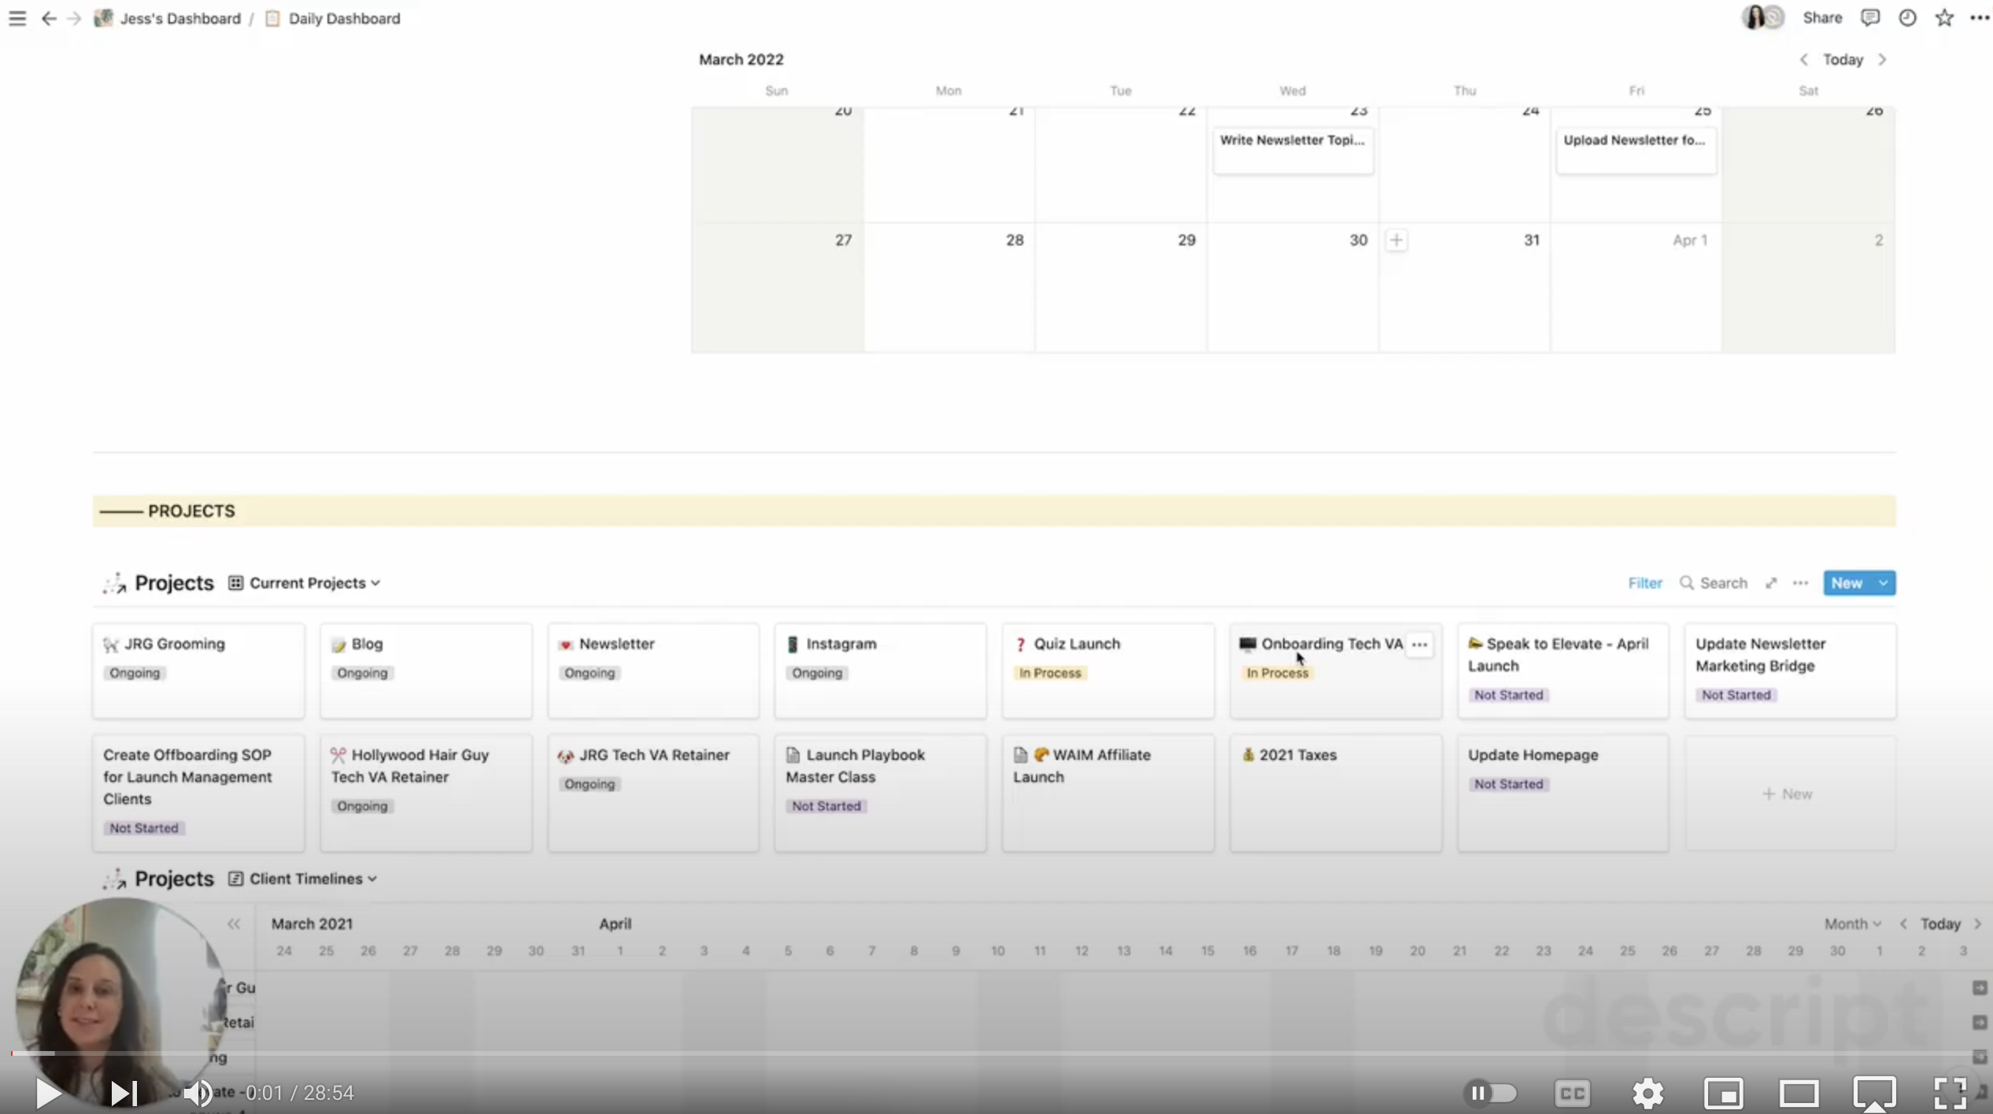Toggle closed captions CC button

(x=1572, y=1093)
